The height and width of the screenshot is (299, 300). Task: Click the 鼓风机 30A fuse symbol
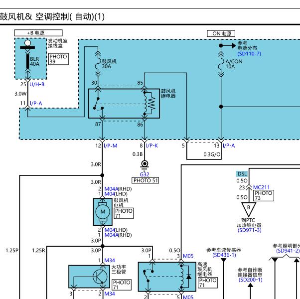tap(98, 63)
